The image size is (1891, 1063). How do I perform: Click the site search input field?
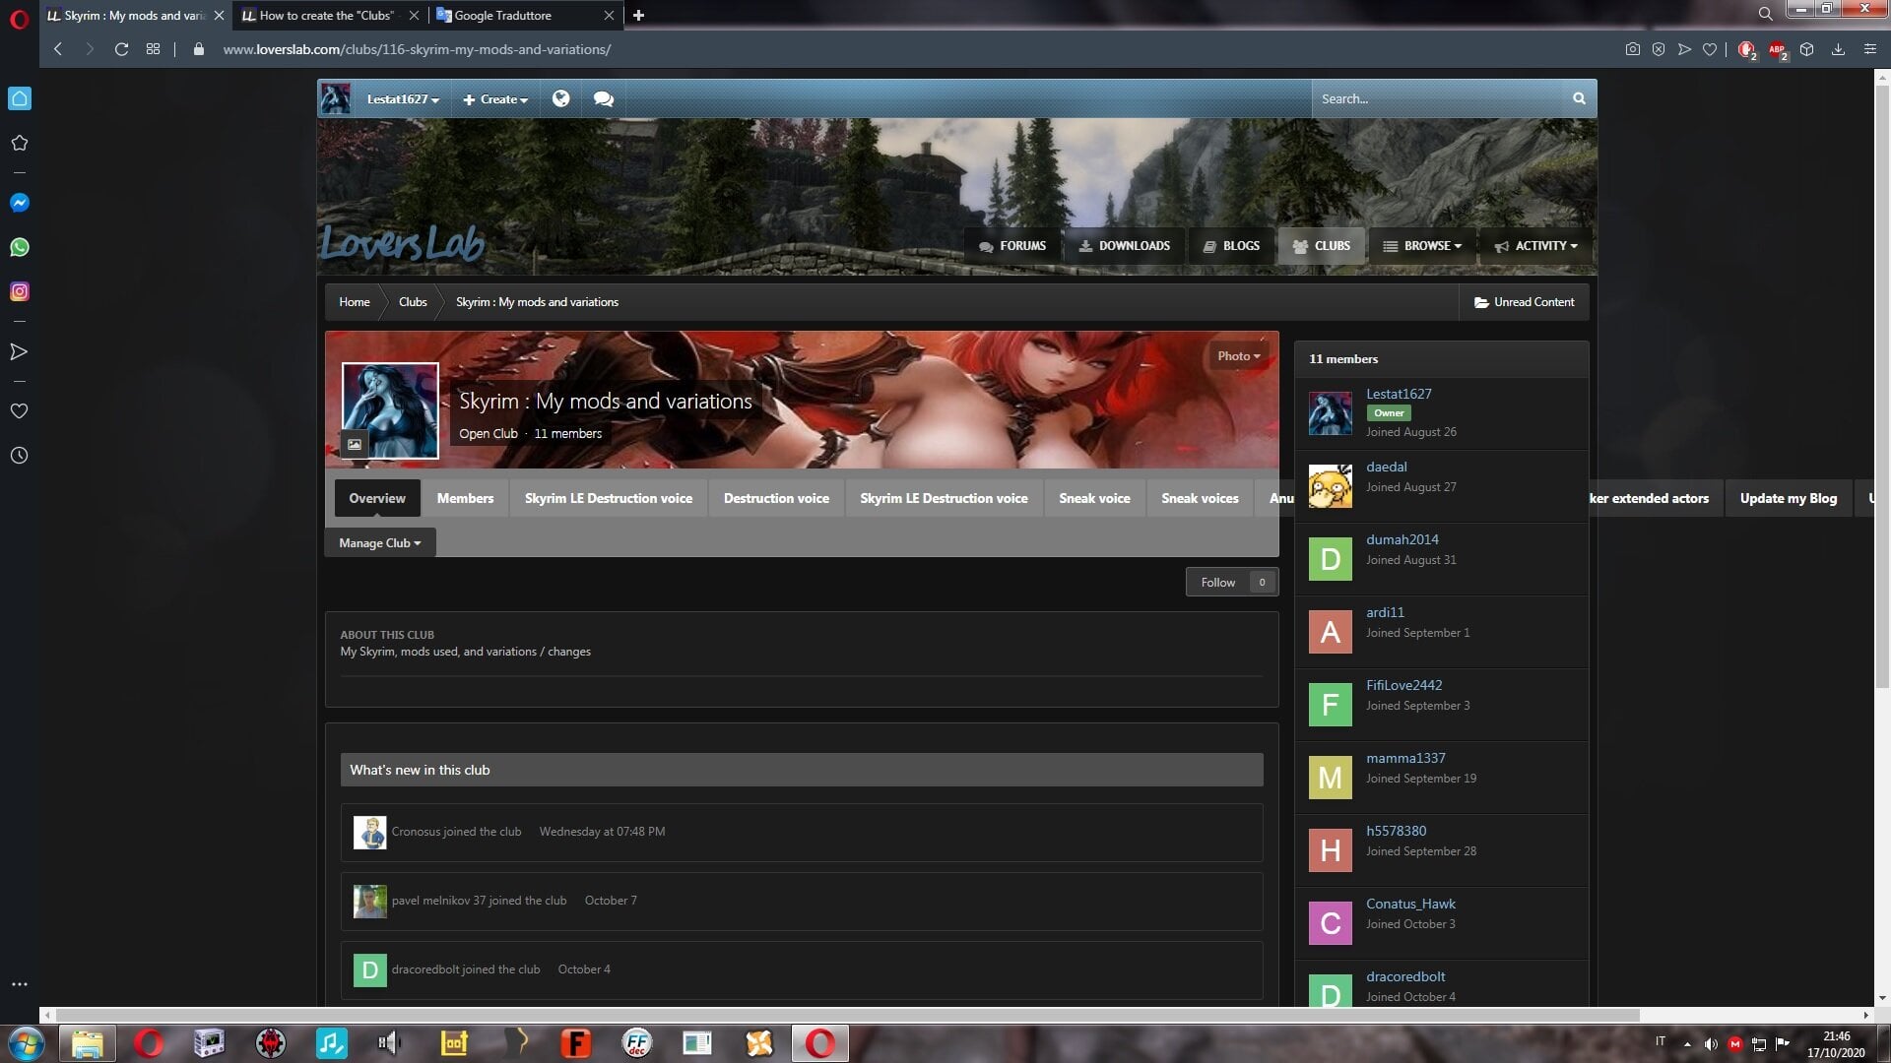pos(1437,98)
